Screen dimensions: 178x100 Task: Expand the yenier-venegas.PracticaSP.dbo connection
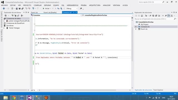(4, 21)
